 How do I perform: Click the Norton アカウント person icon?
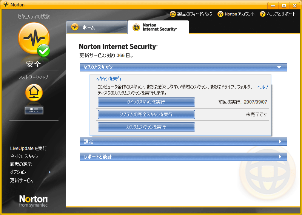click(x=220, y=14)
